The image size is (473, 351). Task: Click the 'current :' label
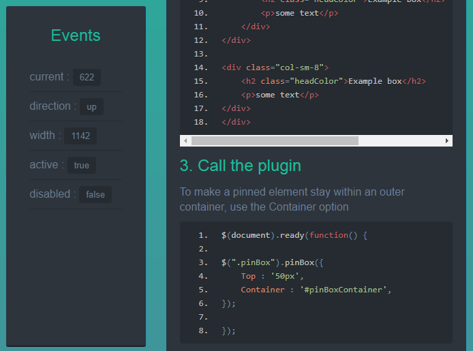[x=50, y=77]
